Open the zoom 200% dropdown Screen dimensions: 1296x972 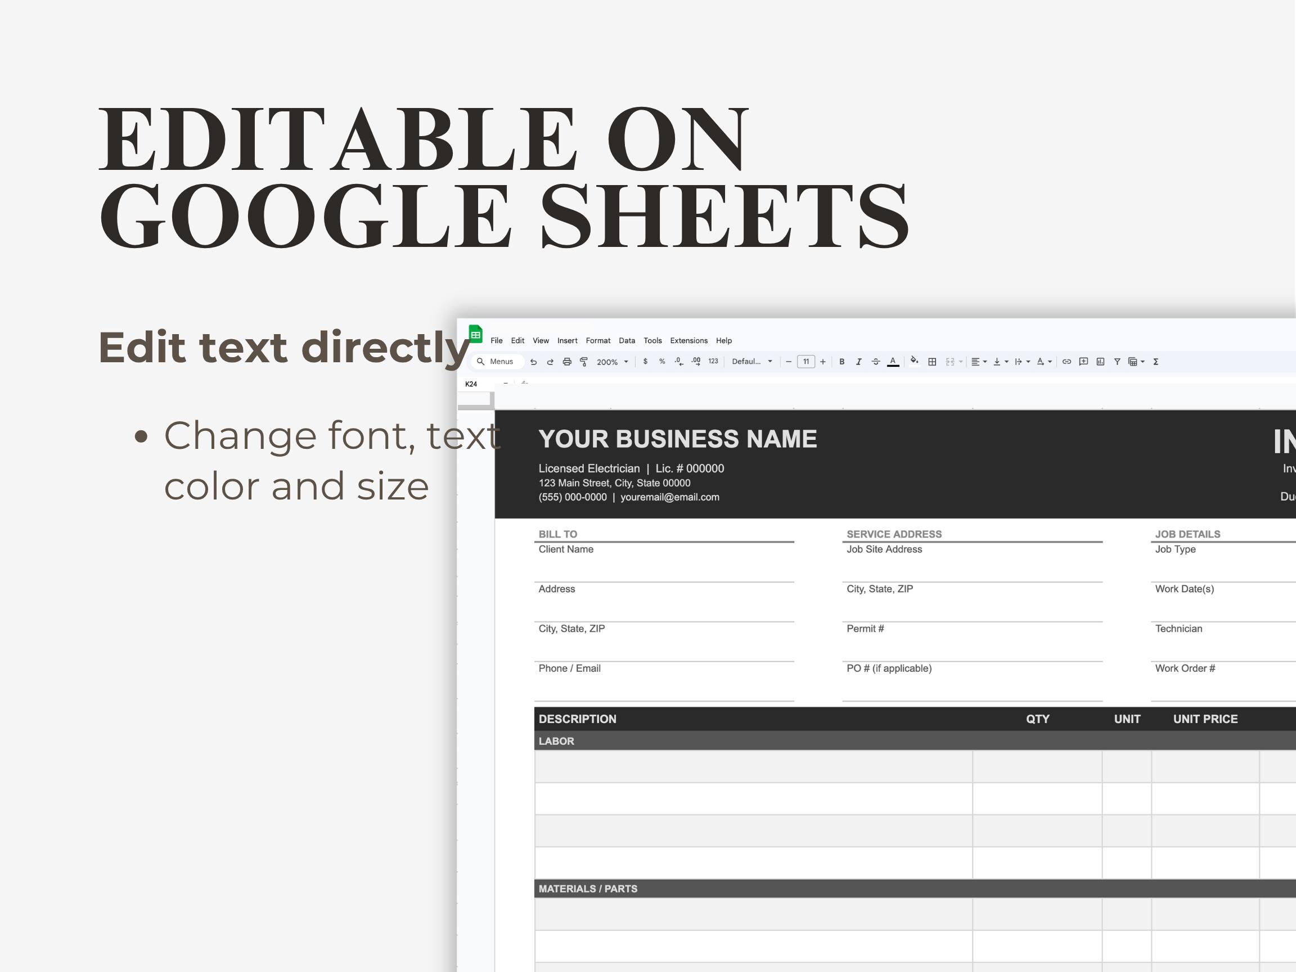[x=612, y=362]
